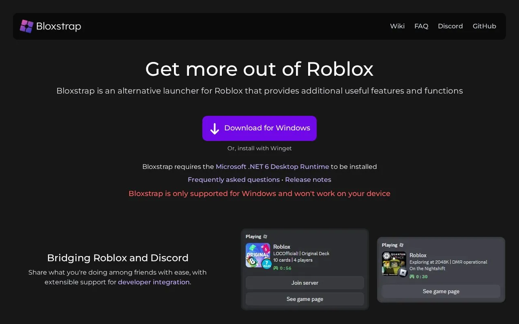Click See game page under Quantum Science card
Screen dimensions: 519x324
[x=441, y=291]
